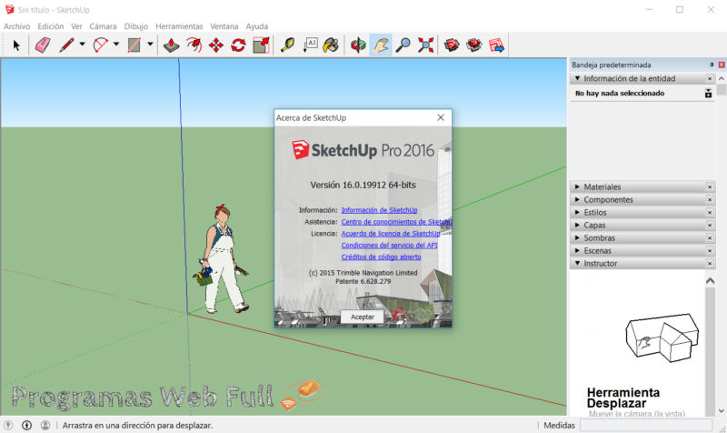Open the Información de SketchUp link
Image resolution: width=727 pixels, height=433 pixels.
tap(379, 210)
